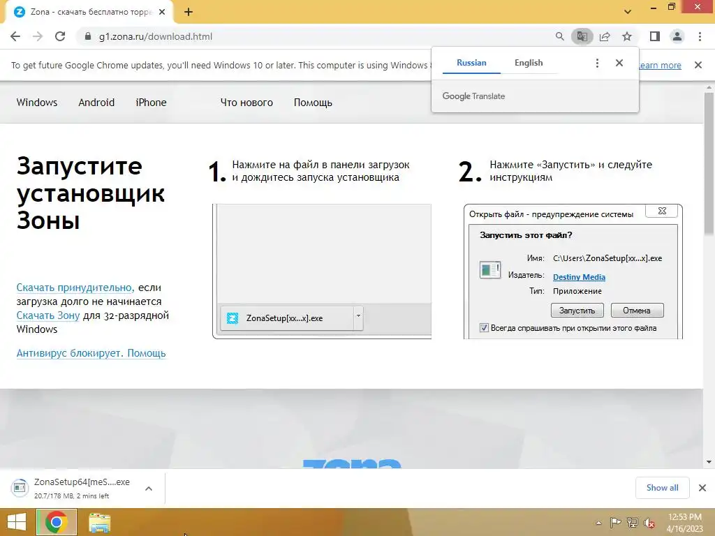Share this page using the share icon
Image resolution: width=715 pixels, height=536 pixels.
click(605, 36)
